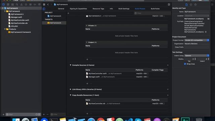The image size is (215, 121).
Task: Click the Organization text field
Action: (197, 44)
